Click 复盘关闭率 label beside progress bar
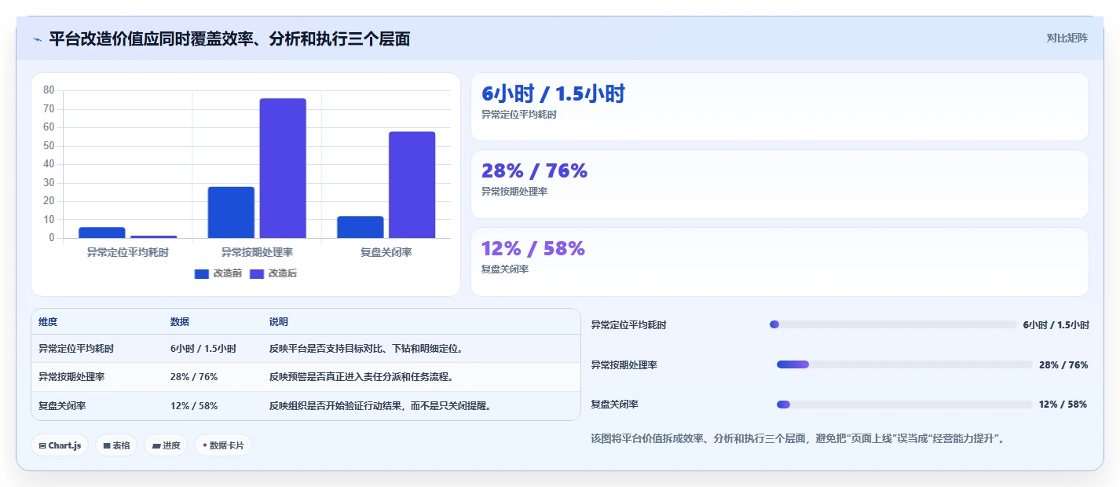The width and height of the screenshot is (1120, 487). pyautogui.click(x=614, y=405)
